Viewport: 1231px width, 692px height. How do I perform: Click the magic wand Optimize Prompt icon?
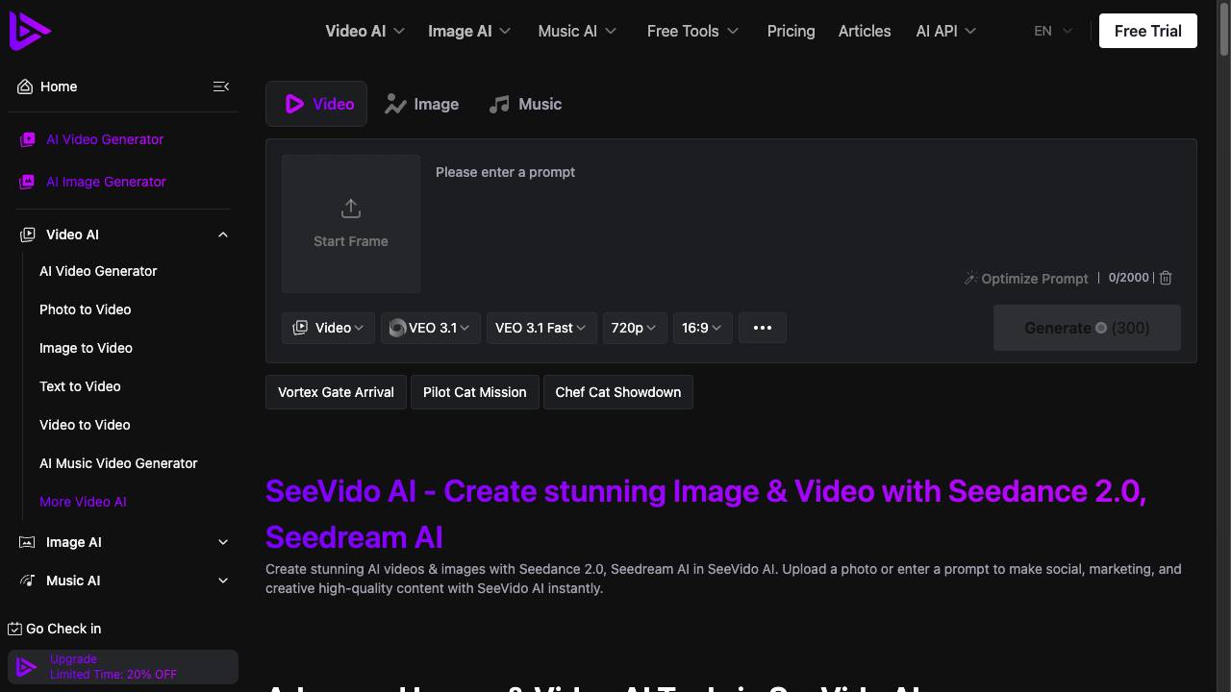coord(970,278)
